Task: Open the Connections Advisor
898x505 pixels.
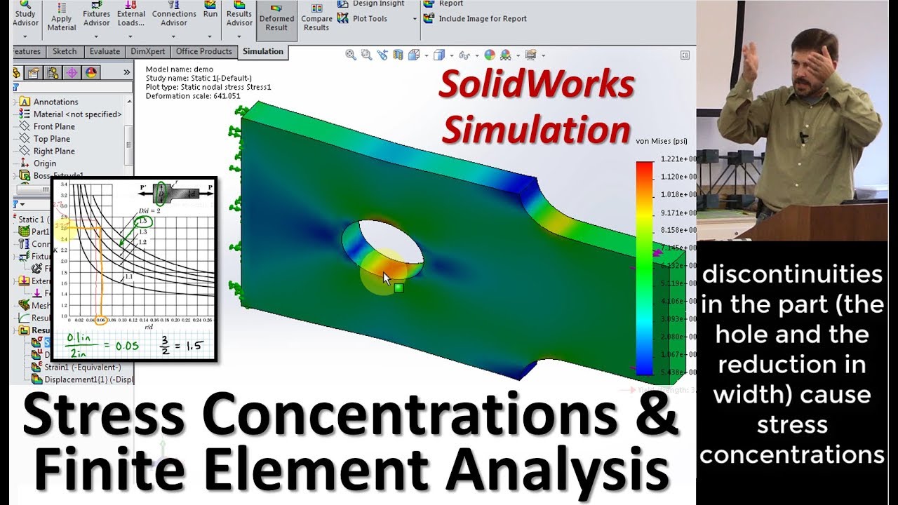Action: pos(174,15)
